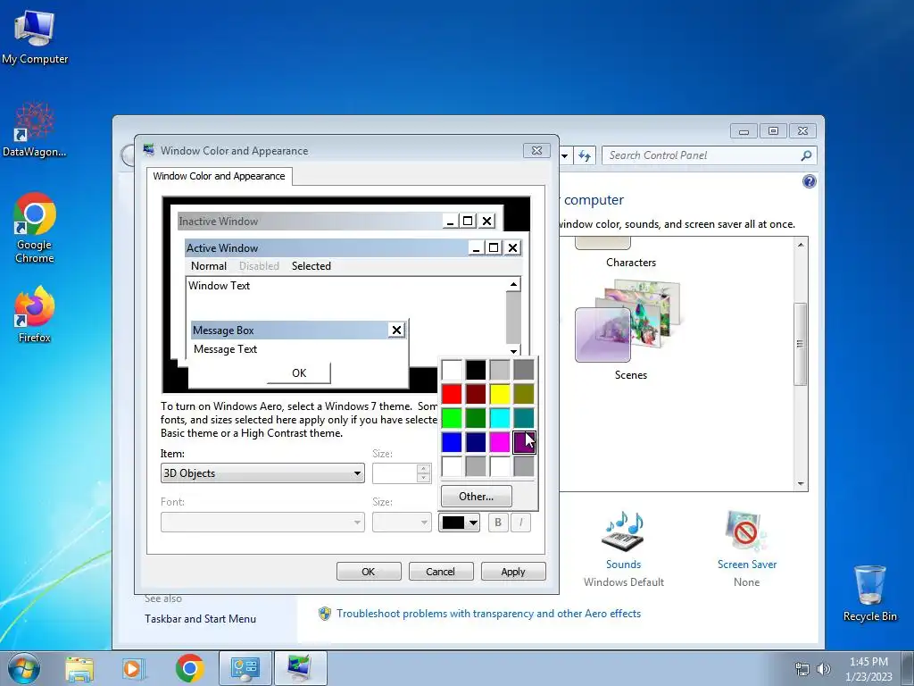Pick the dark green color swatch

tap(476, 418)
